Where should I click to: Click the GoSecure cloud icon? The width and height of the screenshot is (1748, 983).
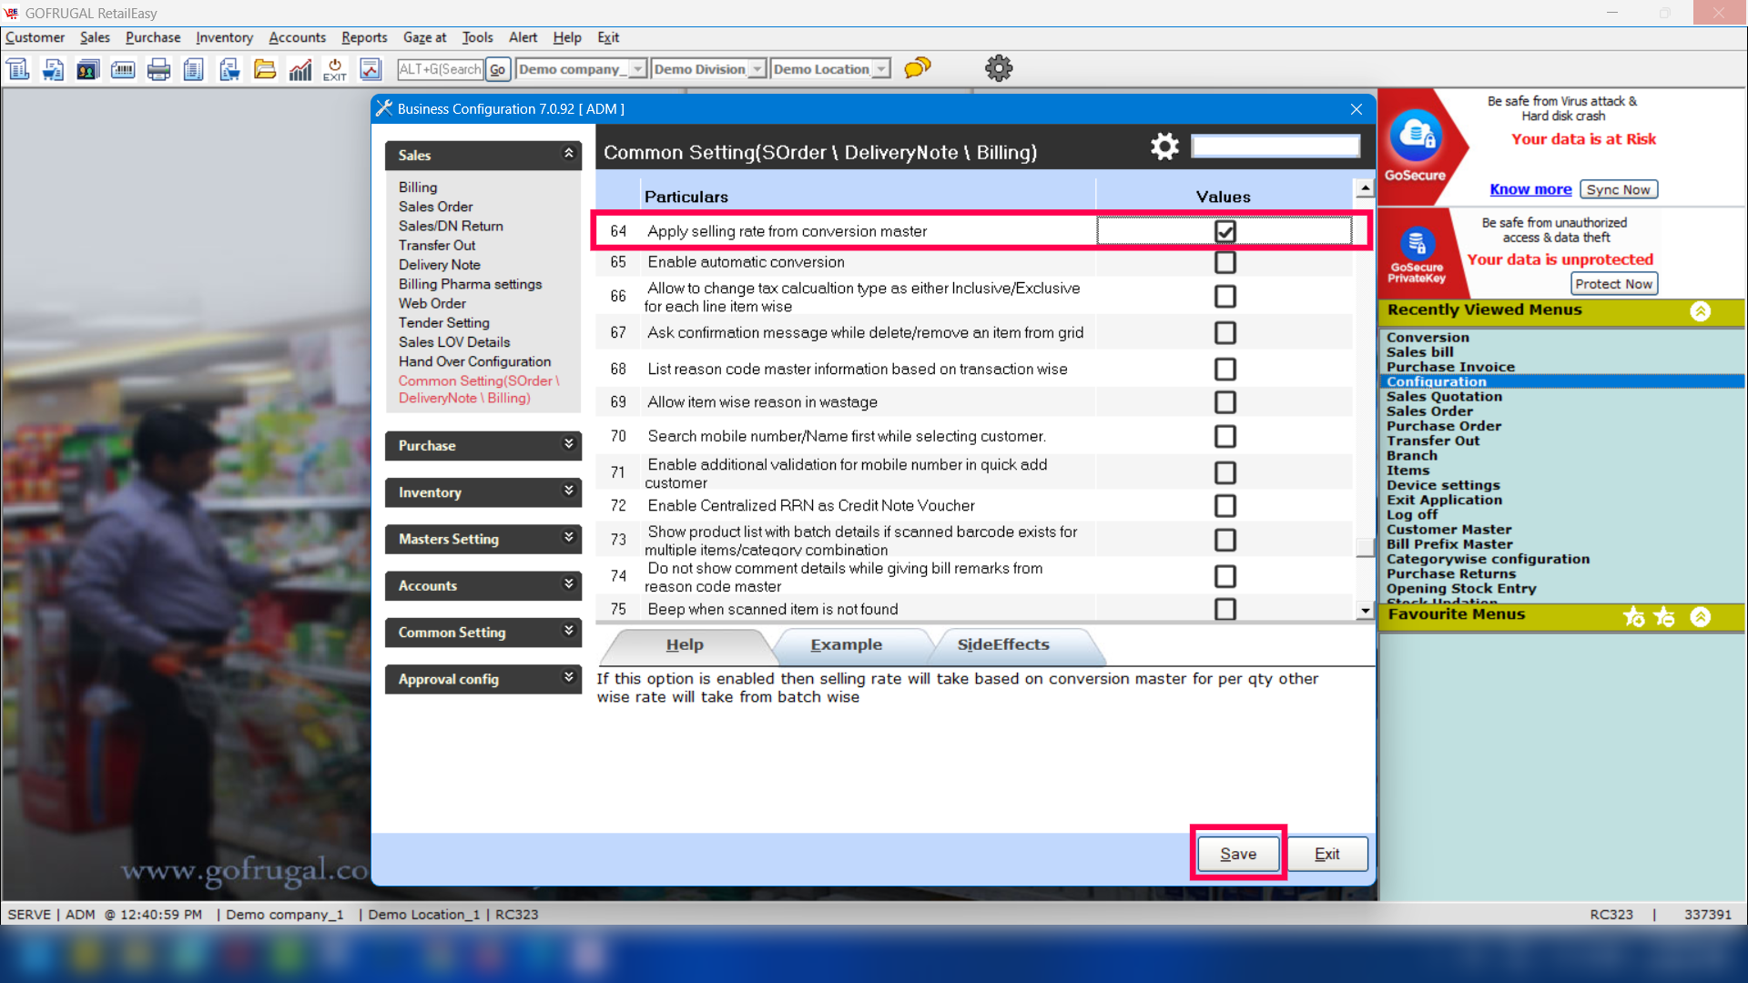click(1416, 136)
